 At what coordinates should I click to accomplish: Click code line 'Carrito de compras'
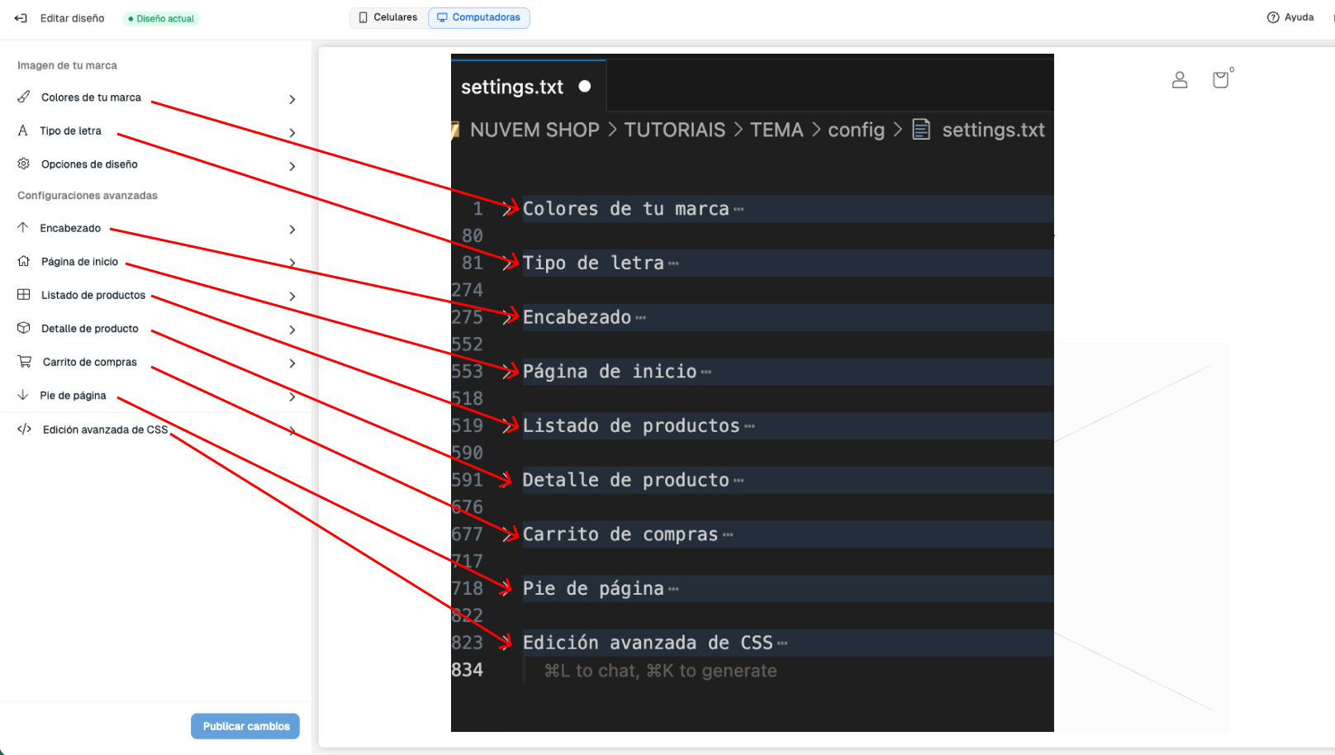(x=620, y=534)
